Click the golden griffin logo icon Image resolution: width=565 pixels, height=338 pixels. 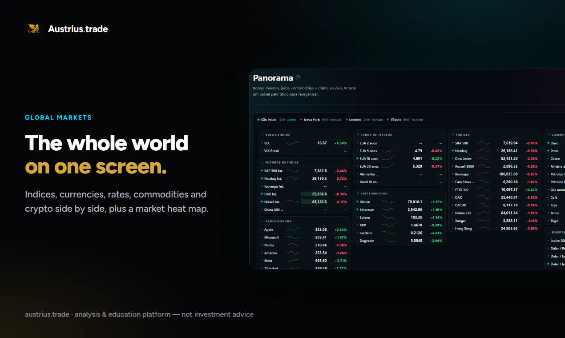click(33, 29)
